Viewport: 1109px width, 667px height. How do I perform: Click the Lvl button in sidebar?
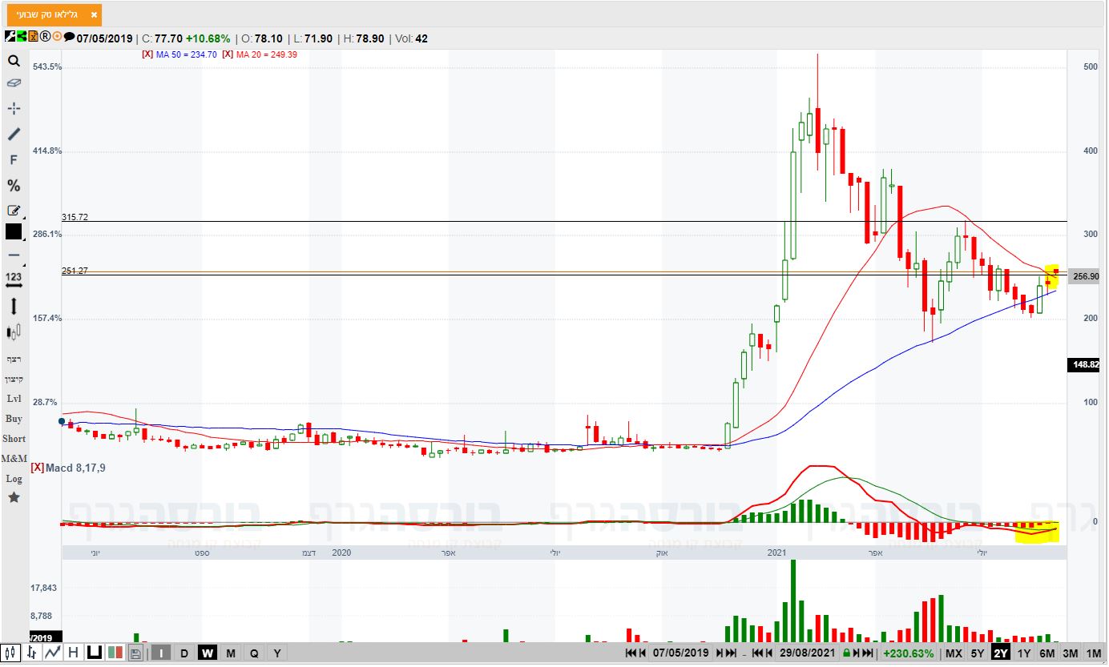[14, 399]
